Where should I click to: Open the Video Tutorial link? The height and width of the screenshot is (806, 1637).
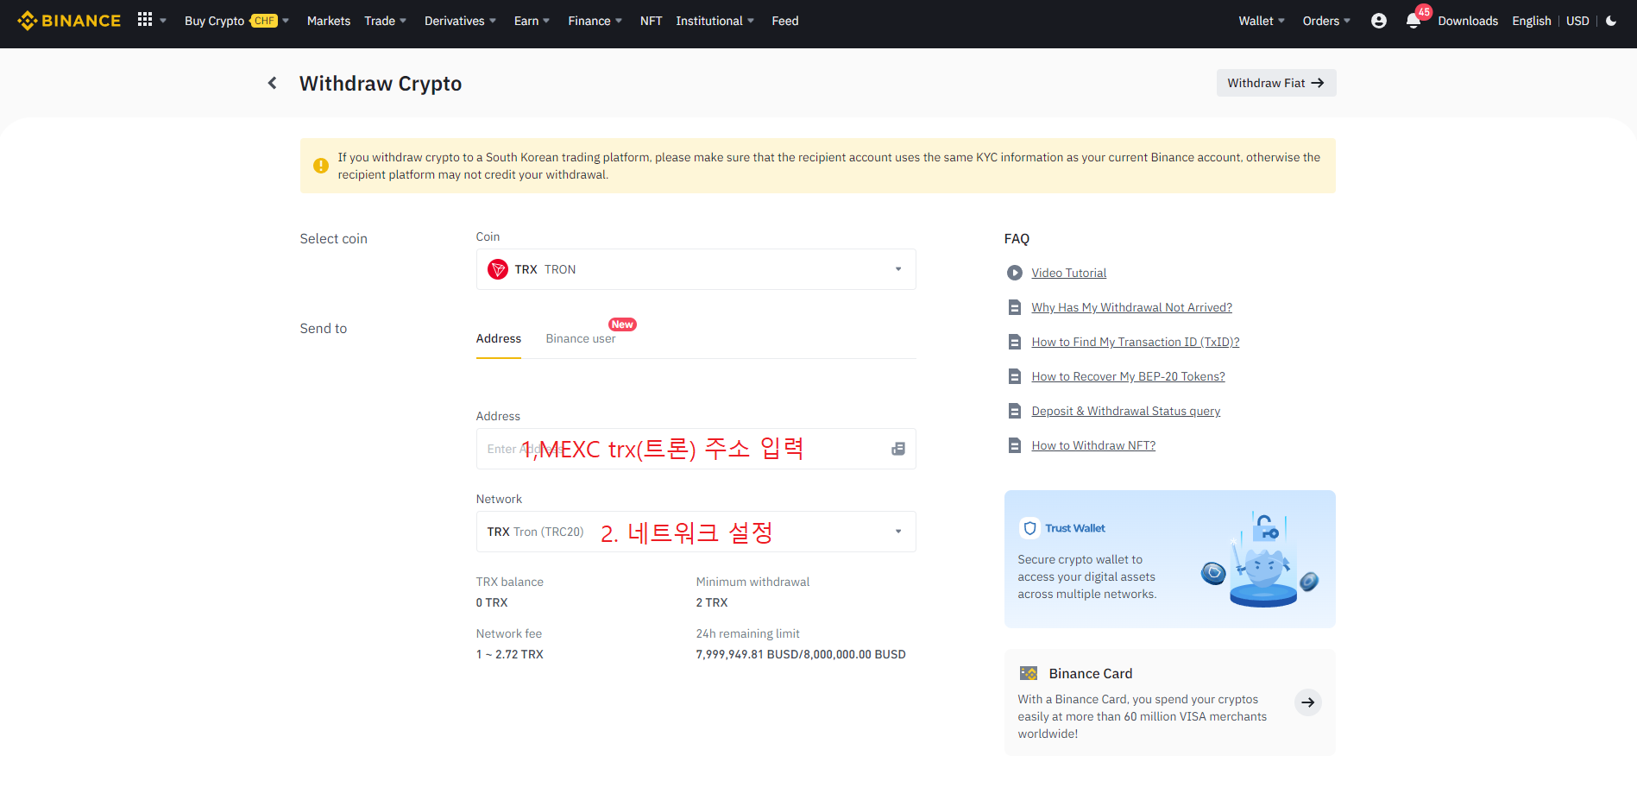point(1069,273)
